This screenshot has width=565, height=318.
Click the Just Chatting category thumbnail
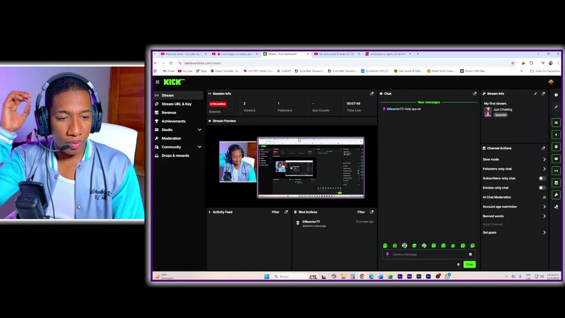(x=487, y=112)
